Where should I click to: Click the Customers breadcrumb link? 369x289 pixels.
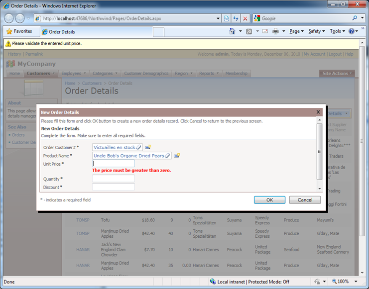(x=92, y=83)
